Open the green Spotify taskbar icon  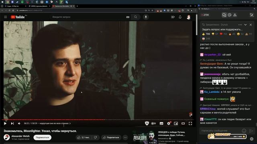click(x=22, y=2)
